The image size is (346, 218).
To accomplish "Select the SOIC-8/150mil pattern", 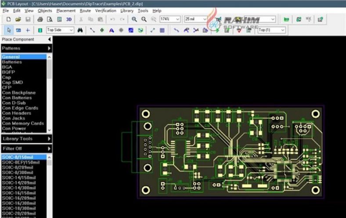I will [24, 157].
